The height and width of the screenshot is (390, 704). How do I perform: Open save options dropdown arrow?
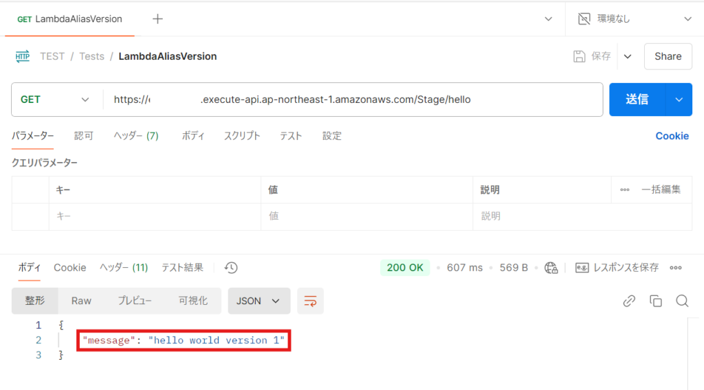[628, 56]
